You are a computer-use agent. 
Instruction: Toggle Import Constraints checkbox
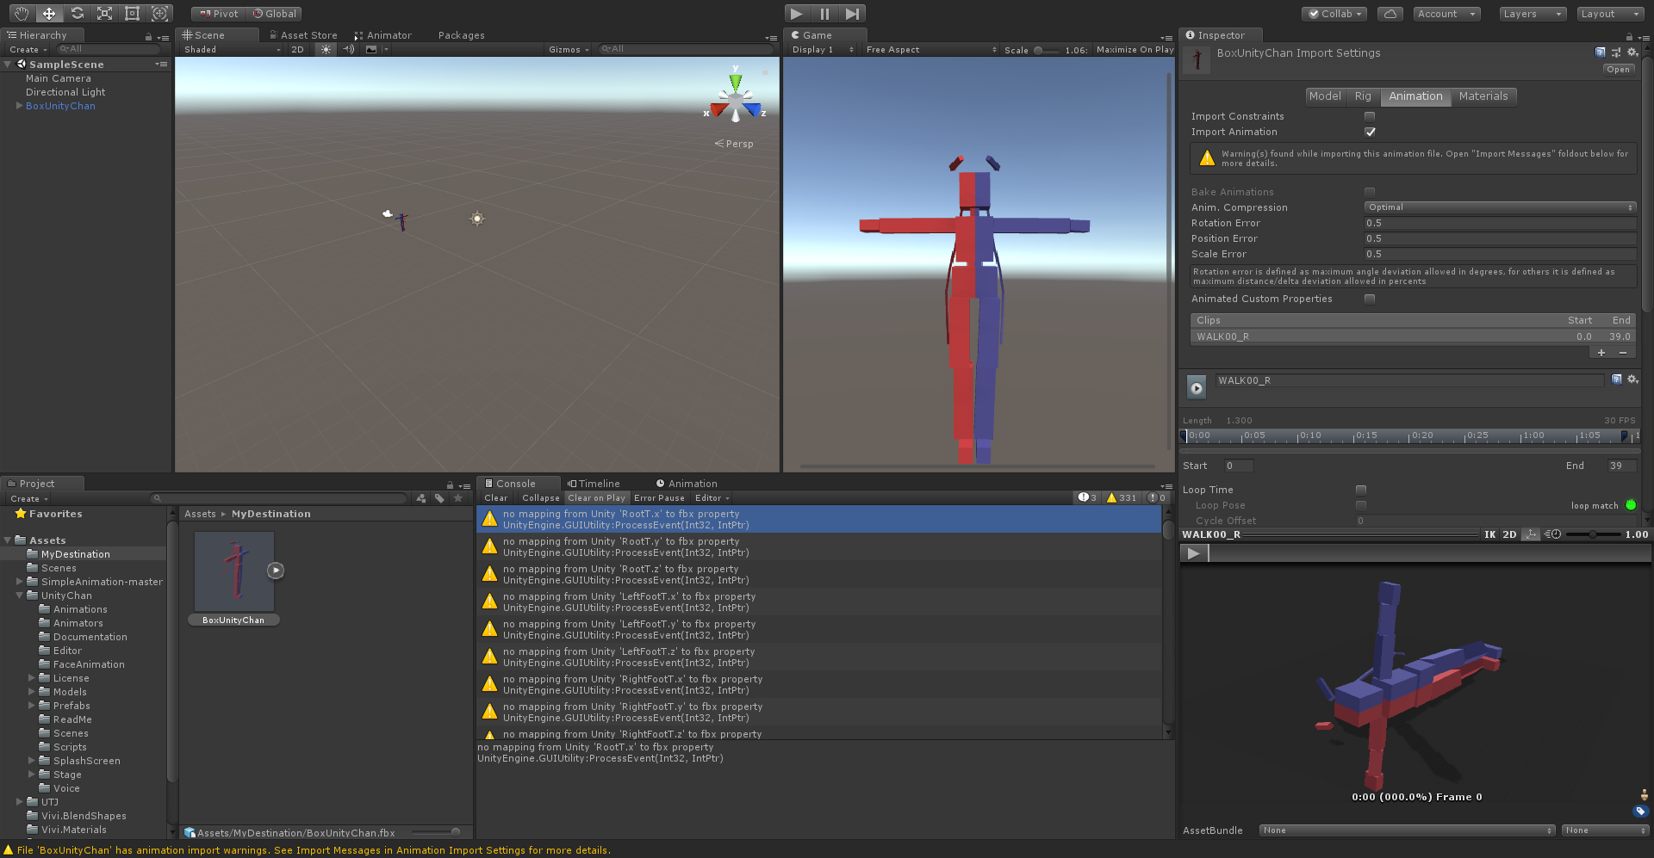[x=1370, y=116]
